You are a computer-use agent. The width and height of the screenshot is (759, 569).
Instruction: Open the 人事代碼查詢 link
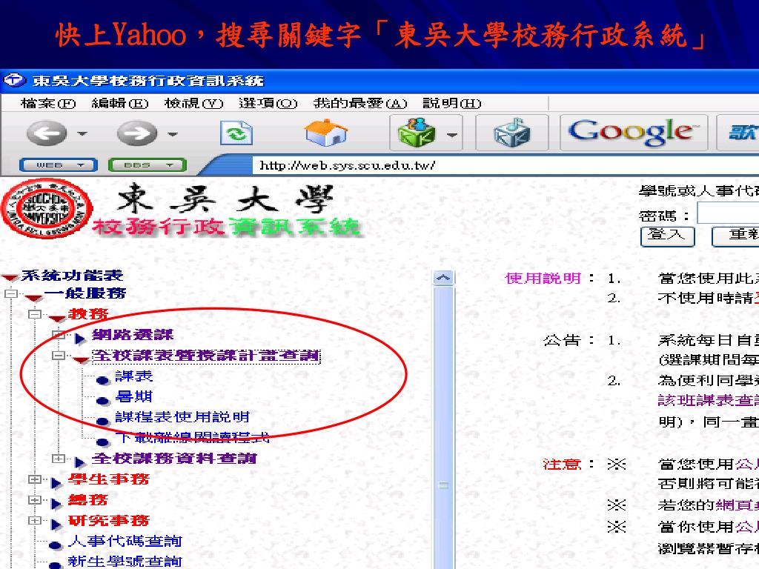pyautogui.click(x=125, y=541)
